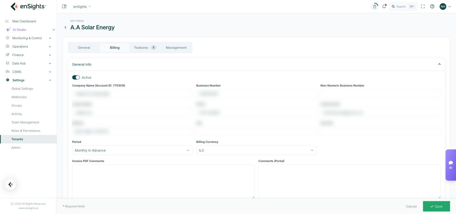
Task: Switch to the Features tab
Action: coord(145,48)
